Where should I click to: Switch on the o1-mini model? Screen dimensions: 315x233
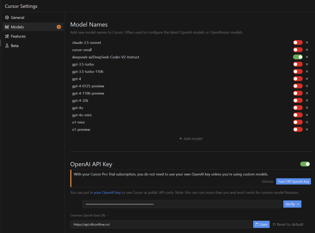297,122
